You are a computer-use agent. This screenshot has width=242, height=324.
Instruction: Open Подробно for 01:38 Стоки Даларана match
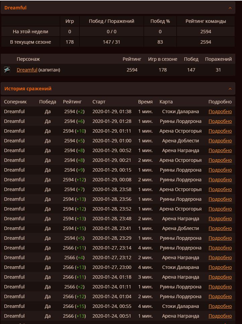220,111
